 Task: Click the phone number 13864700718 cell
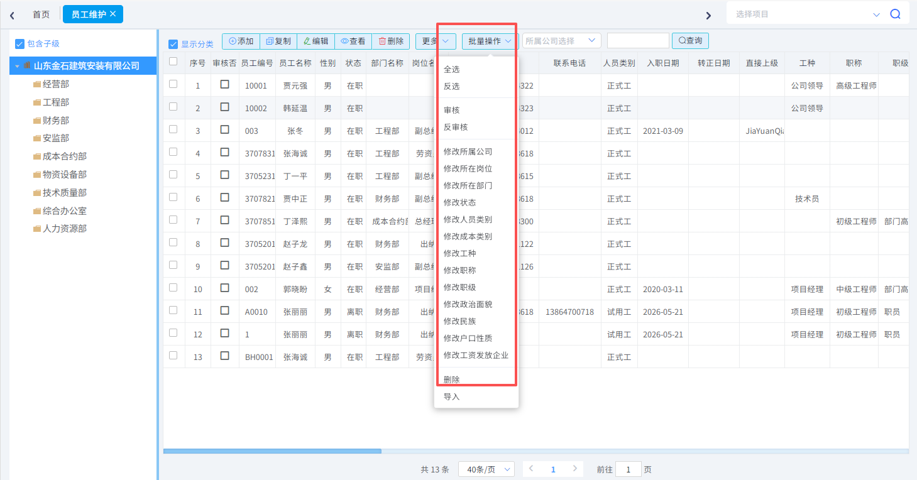pos(569,312)
